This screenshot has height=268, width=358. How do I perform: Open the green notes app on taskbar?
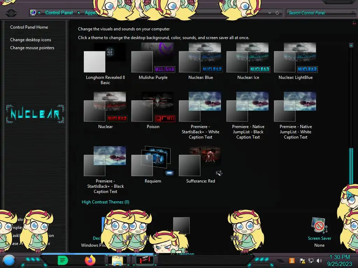point(63,260)
